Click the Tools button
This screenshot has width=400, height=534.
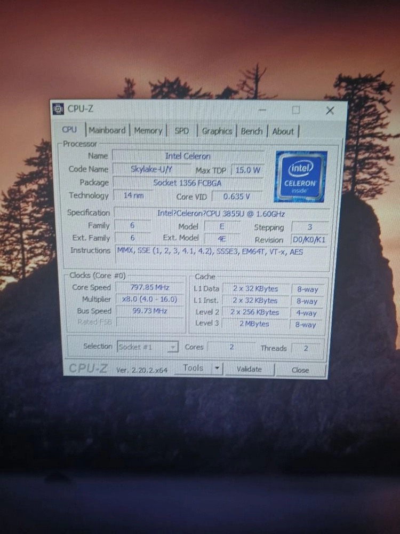(193, 368)
